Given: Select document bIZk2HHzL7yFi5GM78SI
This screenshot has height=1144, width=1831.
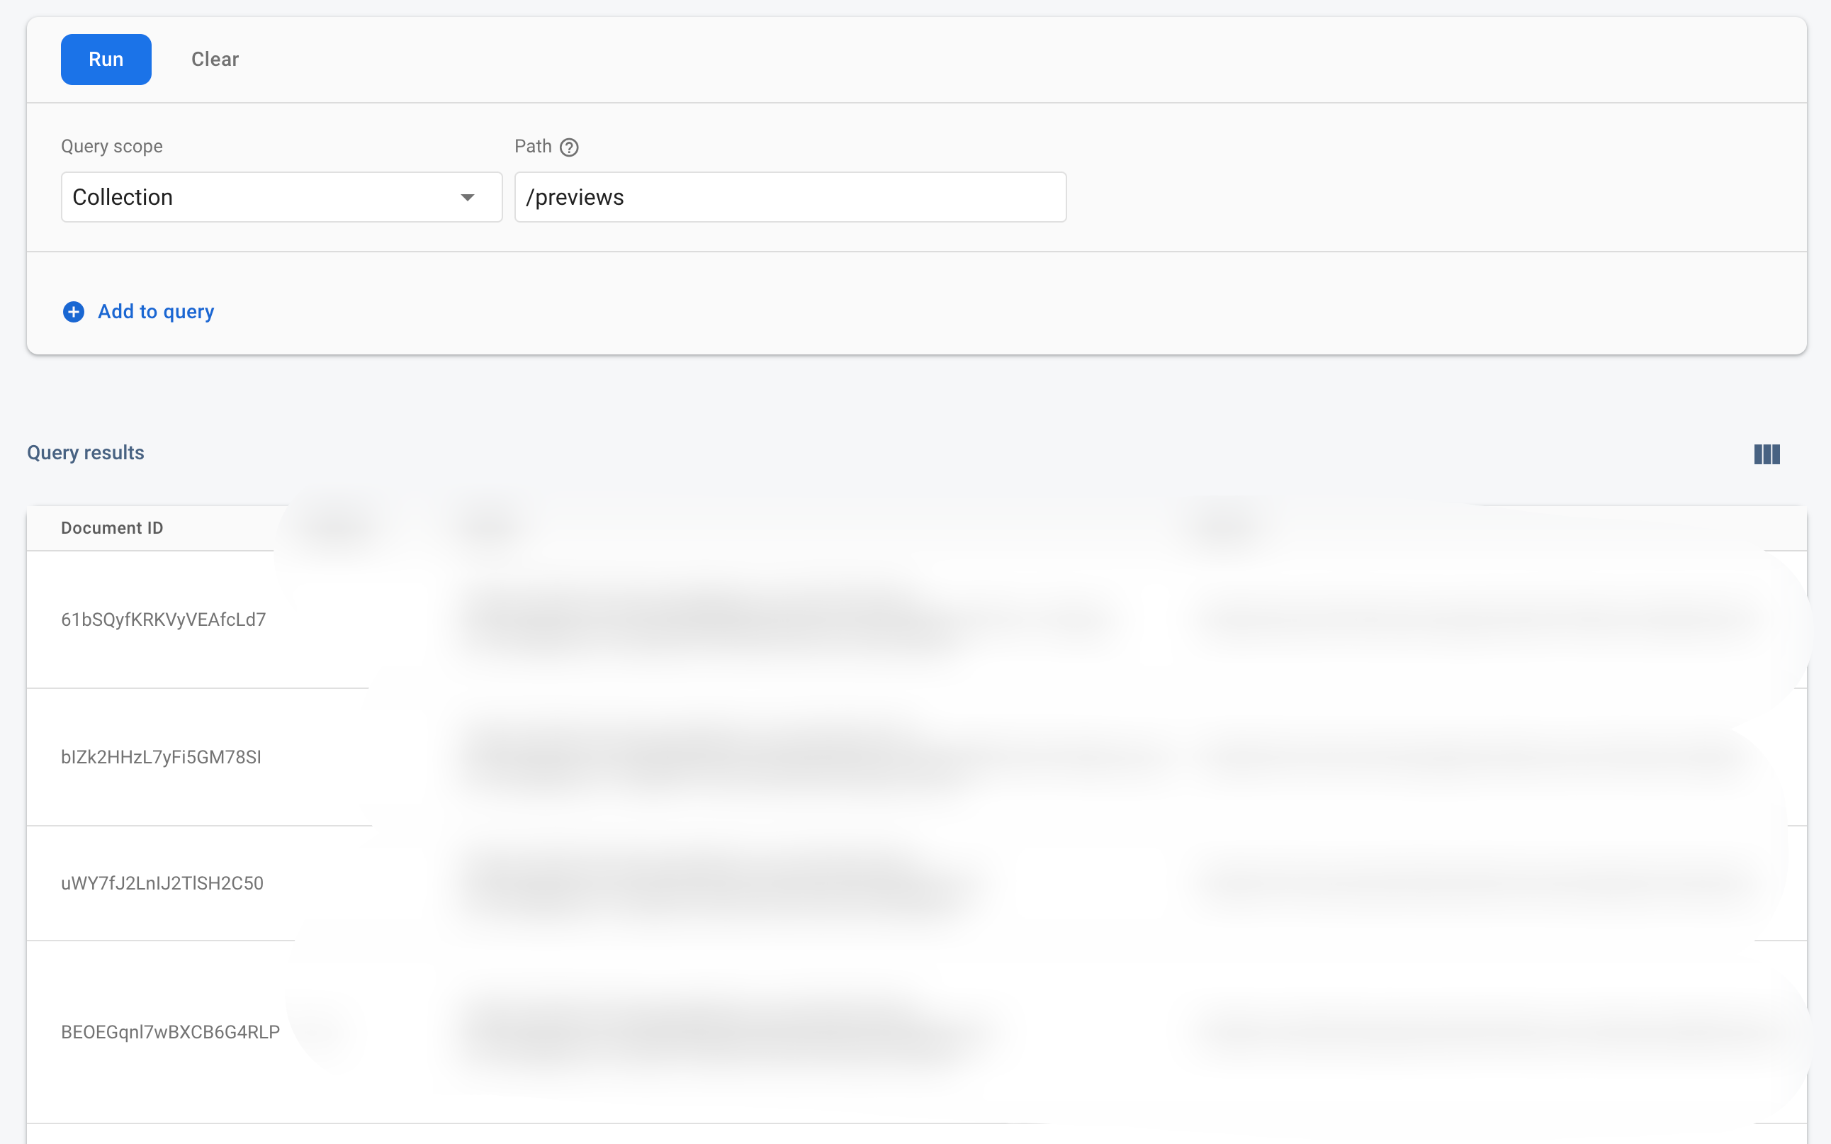Looking at the screenshot, I should (x=161, y=756).
